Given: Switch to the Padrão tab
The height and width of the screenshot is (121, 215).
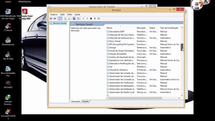Looking at the screenshot, I should click(x=86, y=102).
